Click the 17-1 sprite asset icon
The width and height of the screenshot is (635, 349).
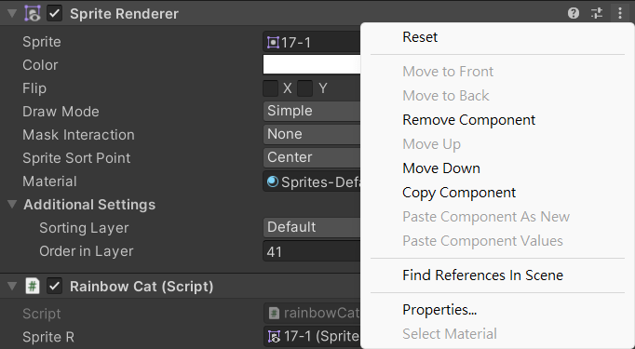(x=274, y=42)
